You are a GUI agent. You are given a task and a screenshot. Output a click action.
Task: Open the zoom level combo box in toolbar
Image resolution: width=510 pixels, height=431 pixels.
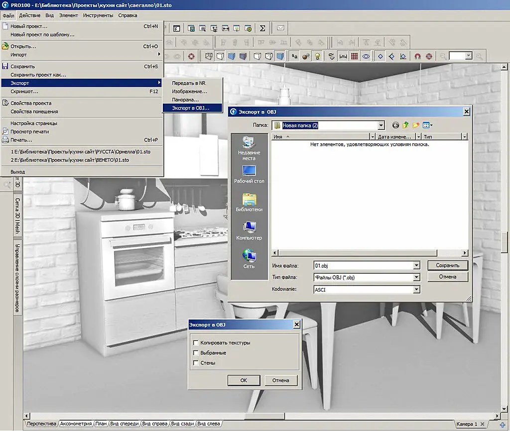460,56
